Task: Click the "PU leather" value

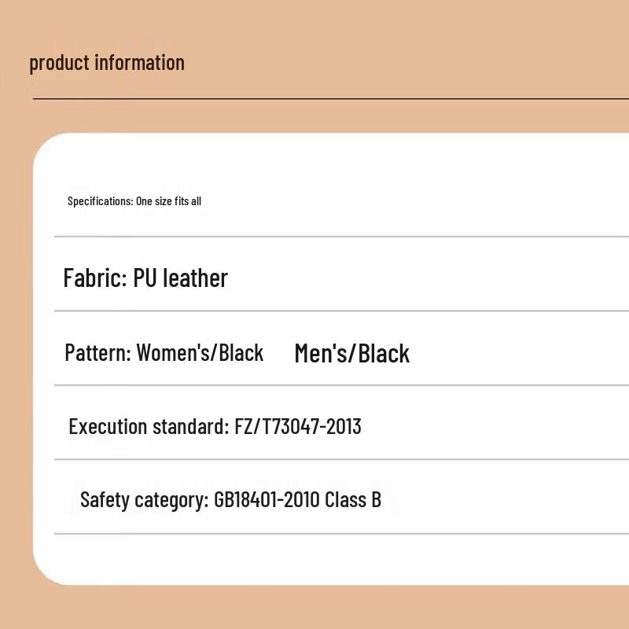Action: 181,278
